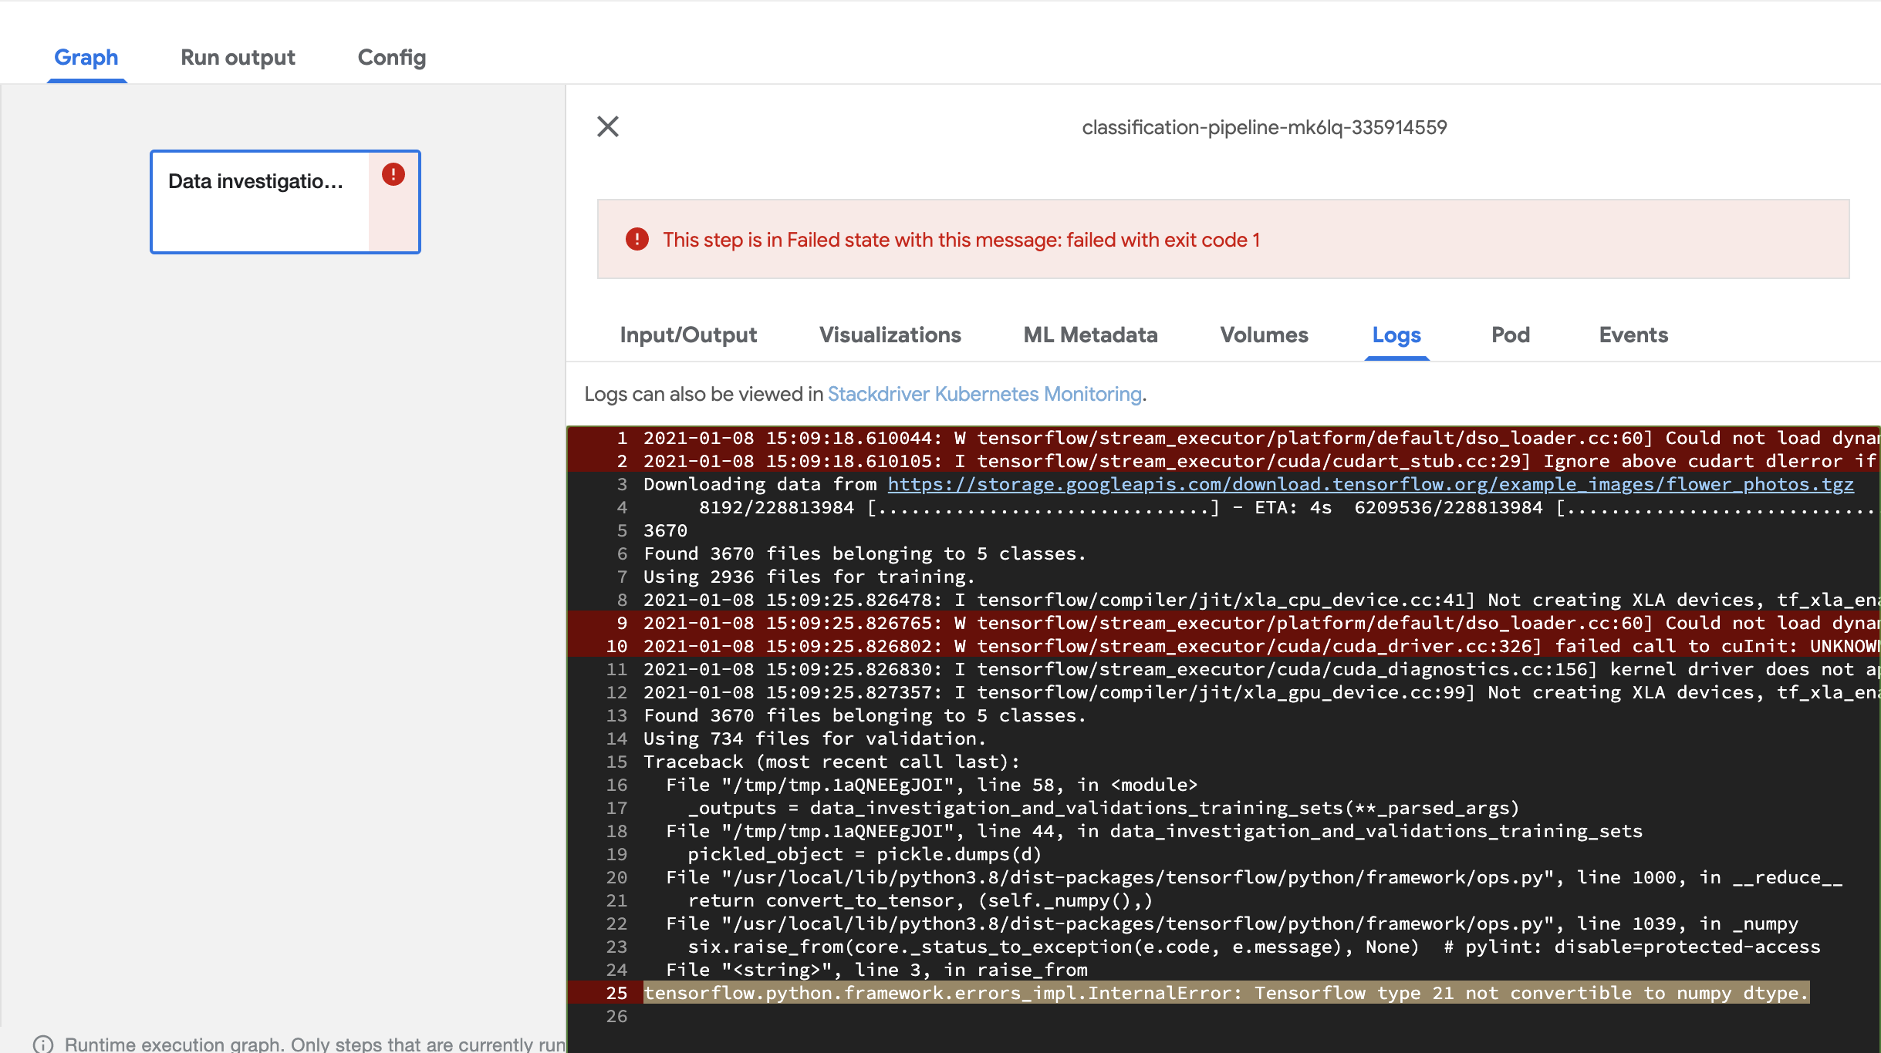The width and height of the screenshot is (1881, 1053).
Task: Open the Pod tab
Action: pyautogui.click(x=1510, y=335)
